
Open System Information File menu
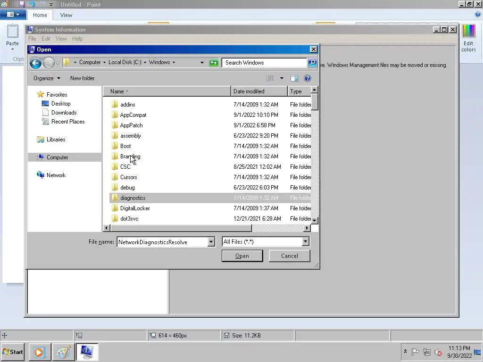click(32, 39)
